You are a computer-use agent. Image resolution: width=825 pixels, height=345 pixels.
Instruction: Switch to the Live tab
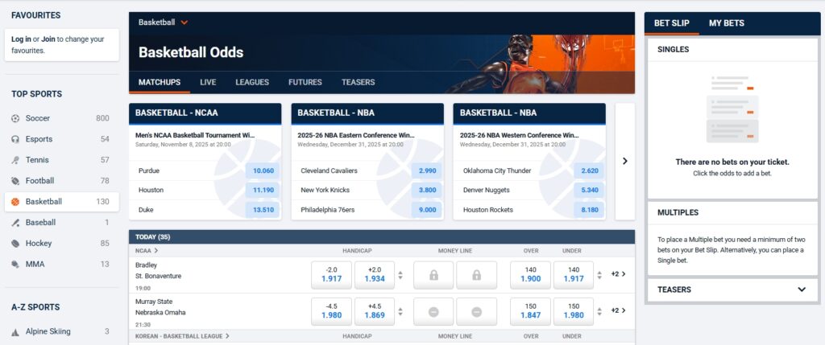[x=208, y=83]
